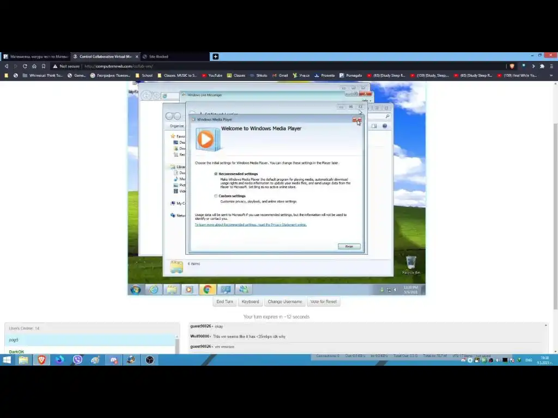Open Help menu in Windows Live Messenger

[365, 101]
